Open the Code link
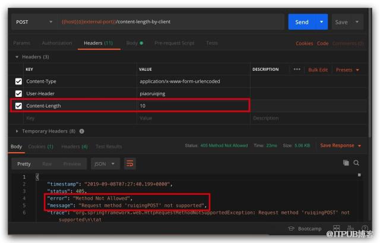Viewport: 380px width, 243px height. click(322, 43)
